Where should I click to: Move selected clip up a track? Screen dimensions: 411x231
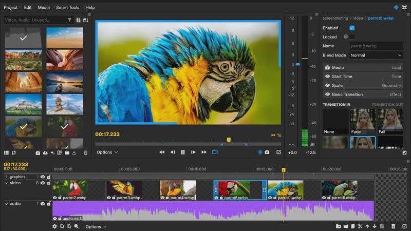click(x=367, y=226)
